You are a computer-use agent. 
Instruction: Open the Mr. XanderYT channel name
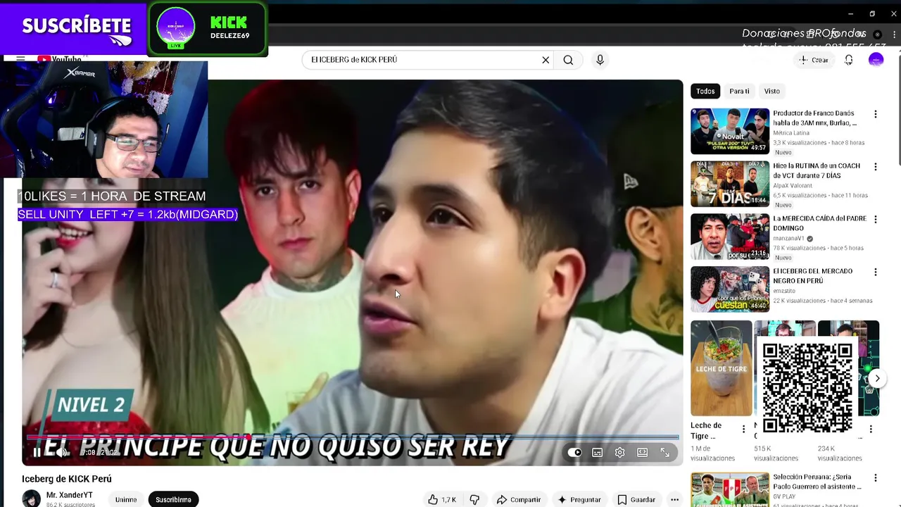pyautogui.click(x=70, y=495)
